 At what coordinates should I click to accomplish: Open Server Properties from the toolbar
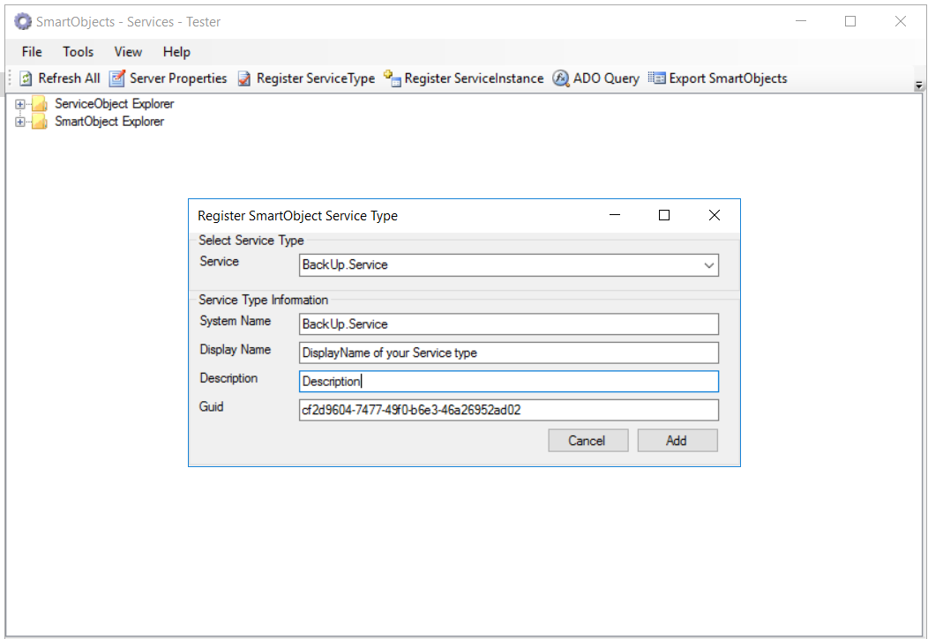pos(117,78)
